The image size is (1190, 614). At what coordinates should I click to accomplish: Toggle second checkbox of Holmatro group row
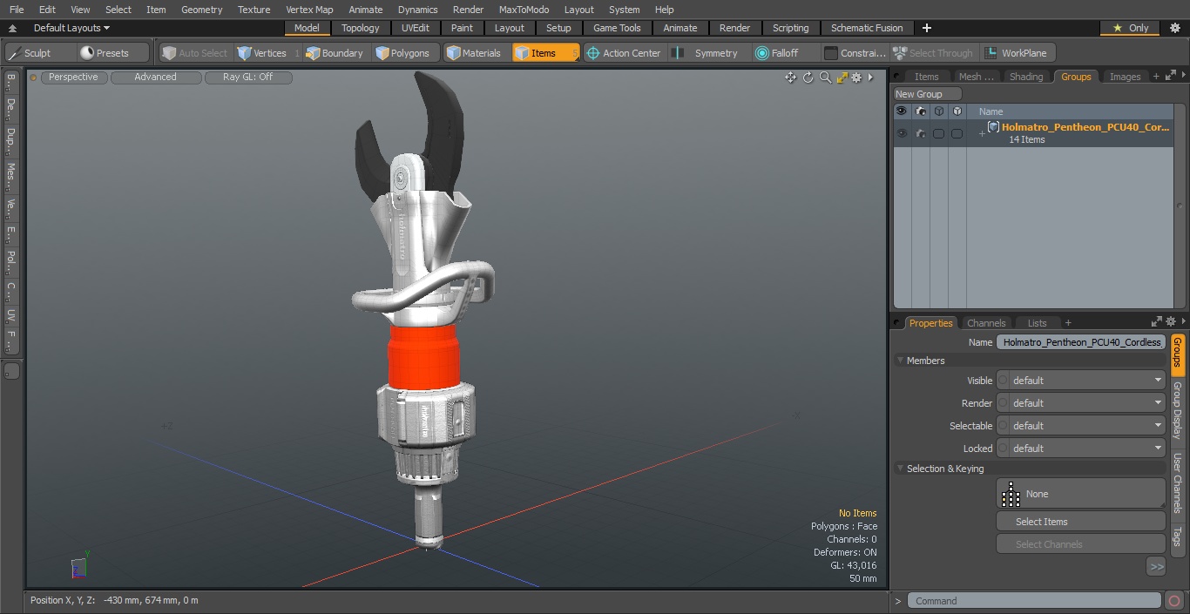(x=957, y=133)
